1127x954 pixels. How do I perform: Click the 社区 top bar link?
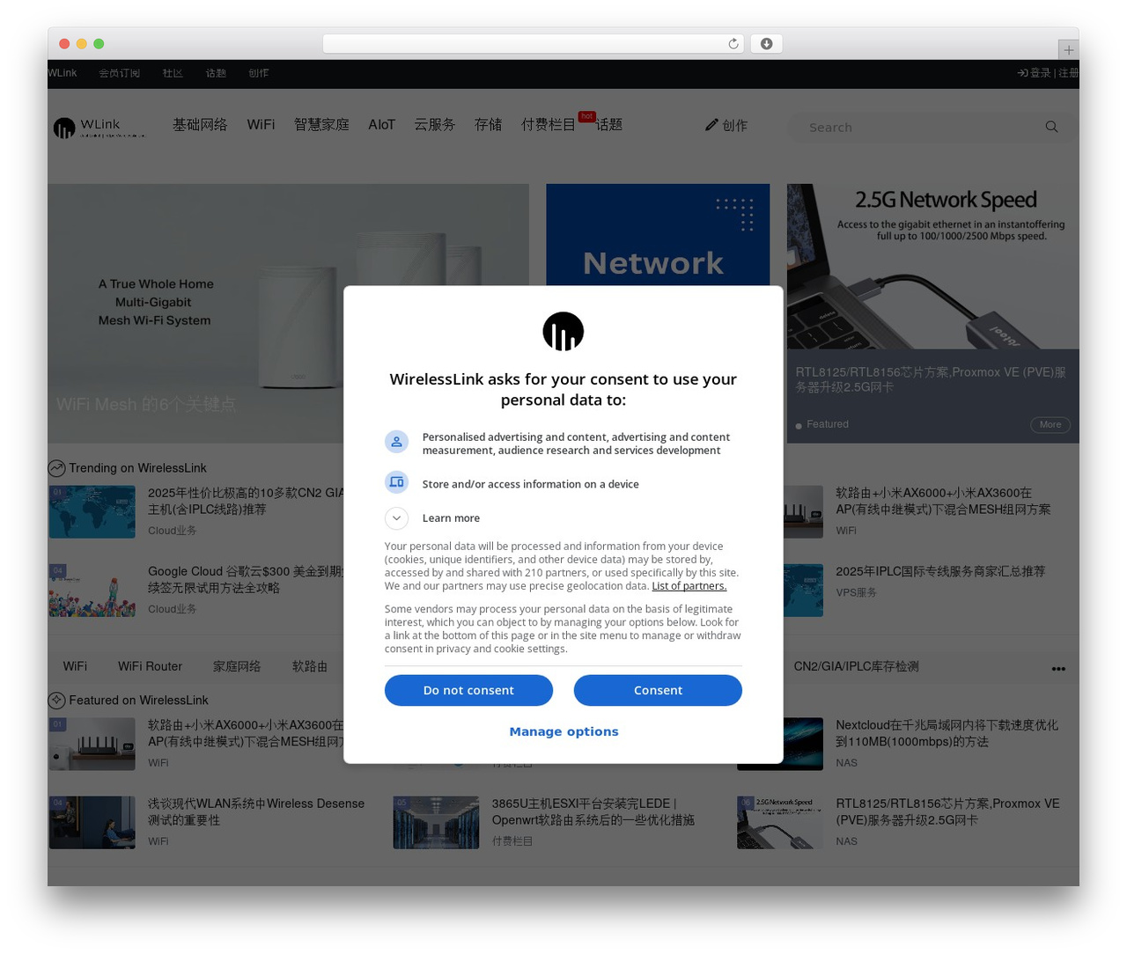(x=173, y=73)
